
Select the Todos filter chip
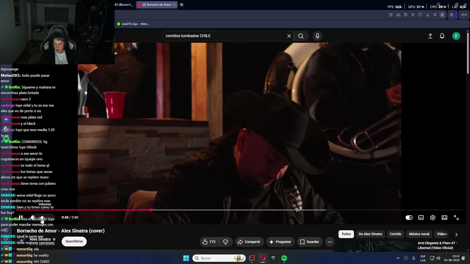pyautogui.click(x=346, y=234)
